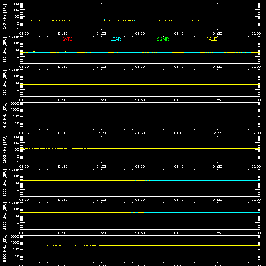Click 01:20 tick label under 1415 MHz plot
Viewport: 266px width, 266px height.
pyautogui.click(x=101, y=133)
